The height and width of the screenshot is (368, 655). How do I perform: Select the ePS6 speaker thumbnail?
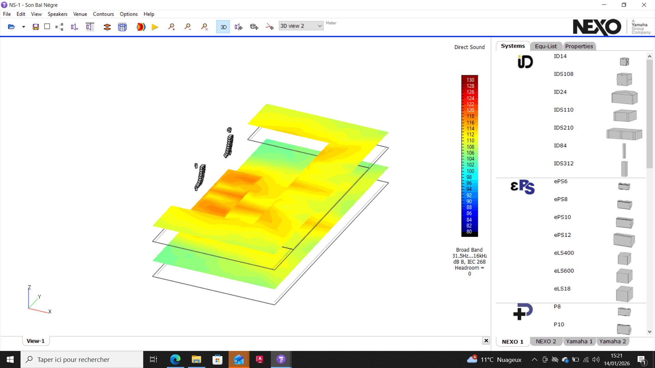624,186
